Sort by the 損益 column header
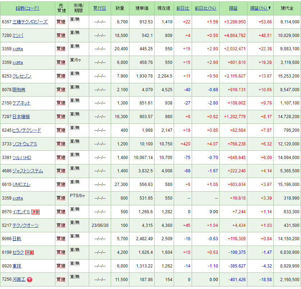 tap(233, 8)
